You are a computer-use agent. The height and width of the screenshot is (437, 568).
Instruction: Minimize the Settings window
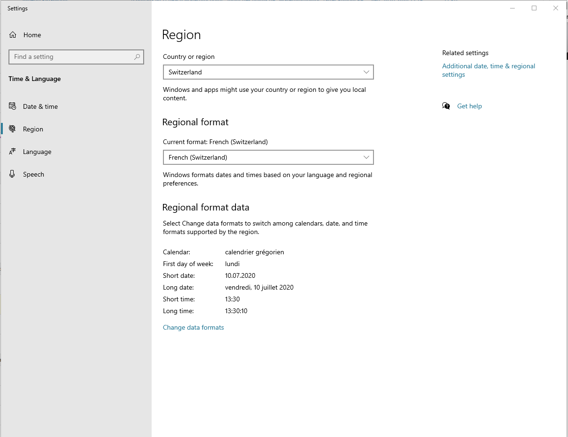tap(512, 8)
